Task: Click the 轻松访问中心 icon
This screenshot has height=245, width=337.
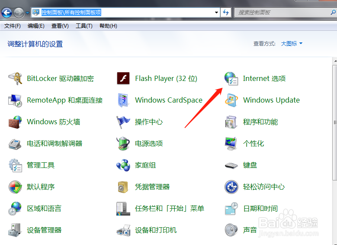Action: (231, 187)
